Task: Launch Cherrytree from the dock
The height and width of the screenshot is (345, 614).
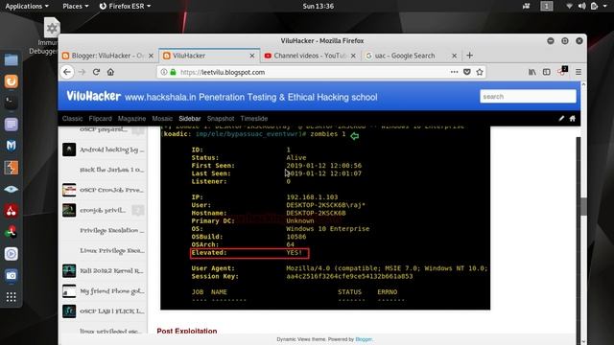Action: pyautogui.click(x=11, y=211)
